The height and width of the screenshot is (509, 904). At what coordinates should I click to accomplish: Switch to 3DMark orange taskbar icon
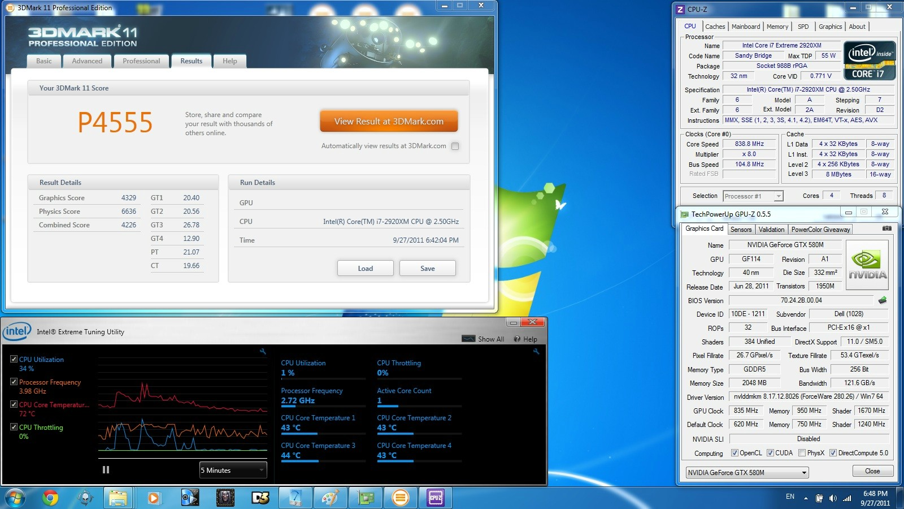[x=401, y=498]
